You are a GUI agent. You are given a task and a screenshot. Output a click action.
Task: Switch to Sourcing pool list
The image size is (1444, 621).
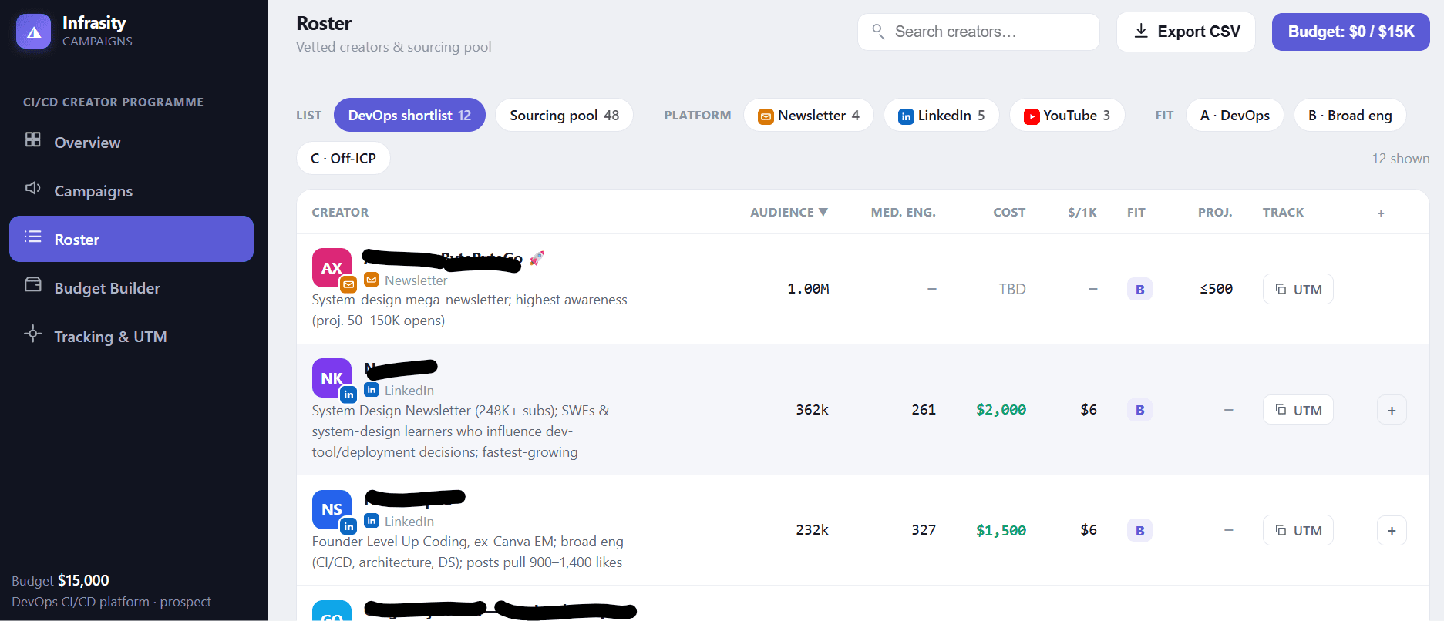click(564, 115)
